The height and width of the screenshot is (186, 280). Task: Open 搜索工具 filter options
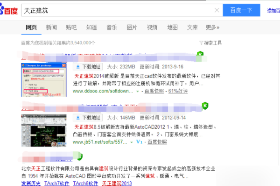(x=213, y=43)
